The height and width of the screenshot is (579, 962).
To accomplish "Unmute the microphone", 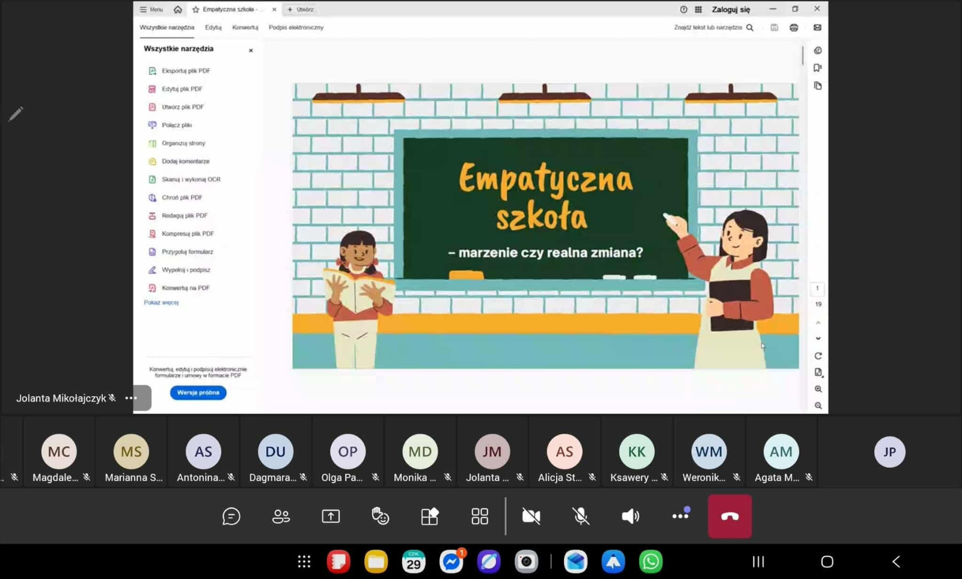I will (x=580, y=516).
